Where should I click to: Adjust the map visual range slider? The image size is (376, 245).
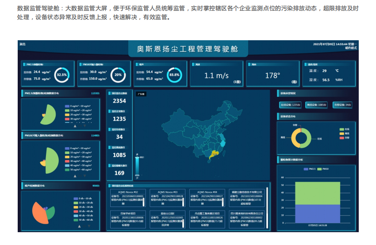(137, 167)
